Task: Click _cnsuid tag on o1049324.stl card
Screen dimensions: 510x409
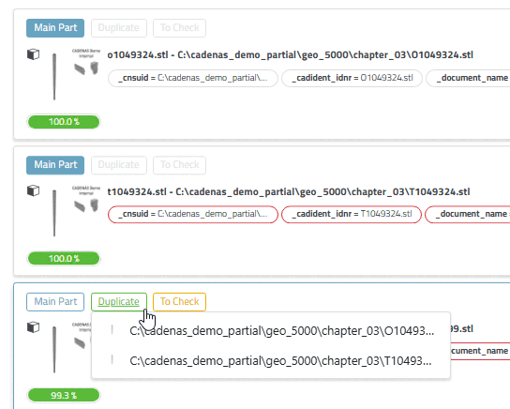Action: pos(193,78)
